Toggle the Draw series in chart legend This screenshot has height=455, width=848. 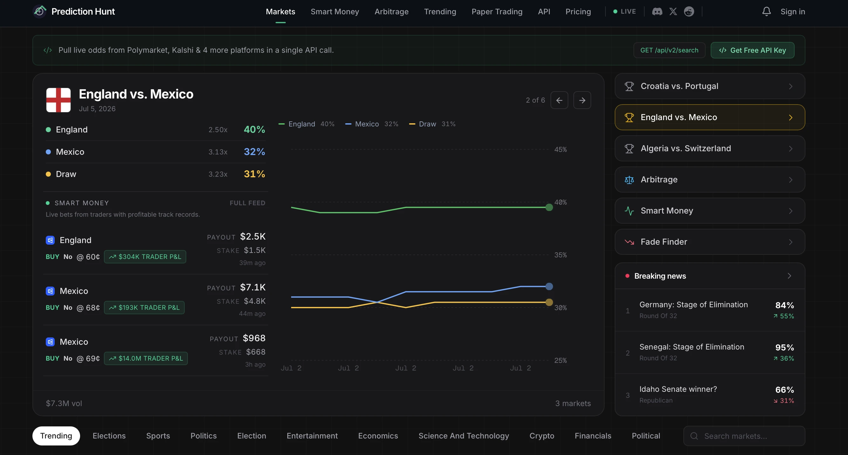point(432,124)
